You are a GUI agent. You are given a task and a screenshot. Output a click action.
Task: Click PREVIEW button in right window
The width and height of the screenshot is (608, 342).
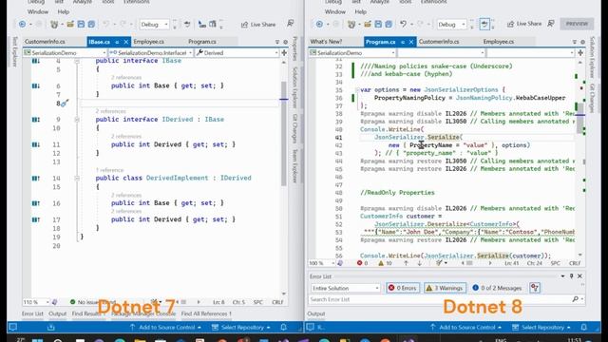pyautogui.click(x=577, y=24)
